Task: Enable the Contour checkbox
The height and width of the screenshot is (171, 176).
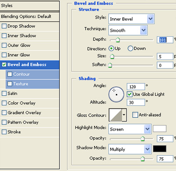Action: click(10, 74)
